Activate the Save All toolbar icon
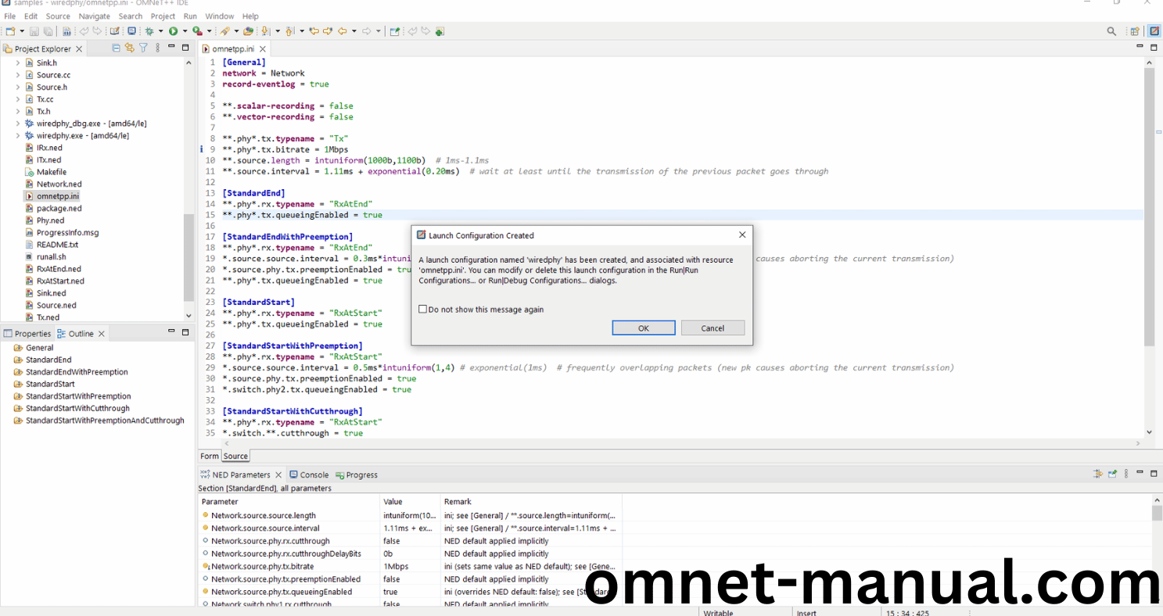Image resolution: width=1163 pixels, height=616 pixels. [48, 31]
